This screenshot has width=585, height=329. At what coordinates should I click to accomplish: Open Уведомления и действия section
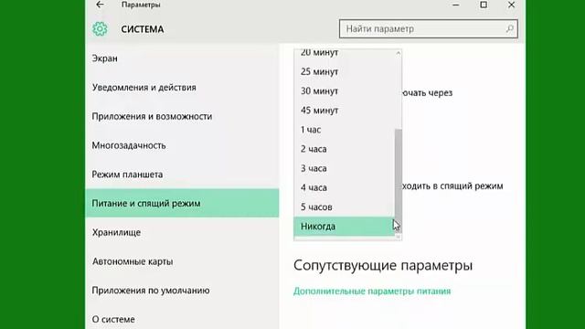pos(182,88)
